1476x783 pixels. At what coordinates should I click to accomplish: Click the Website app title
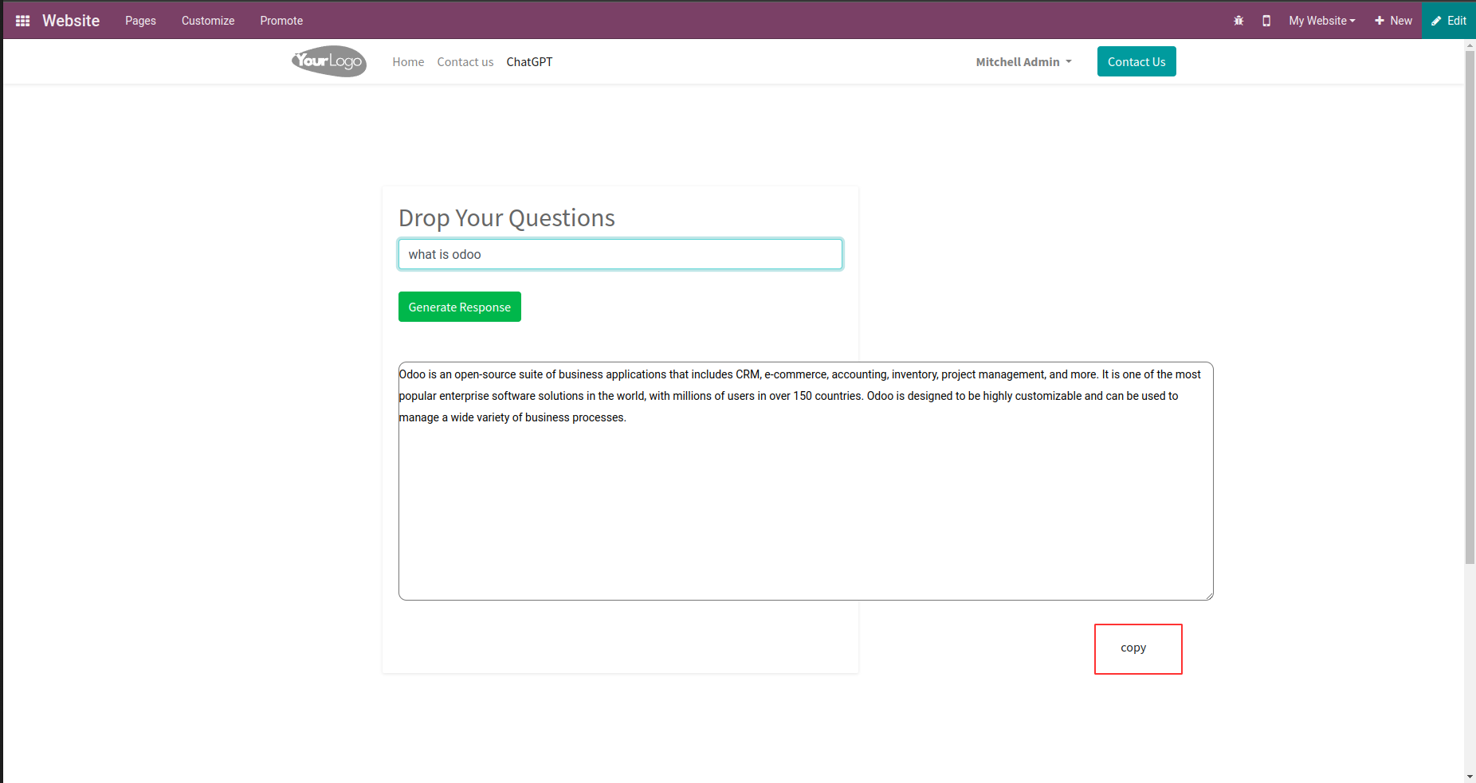click(x=71, y=21)
